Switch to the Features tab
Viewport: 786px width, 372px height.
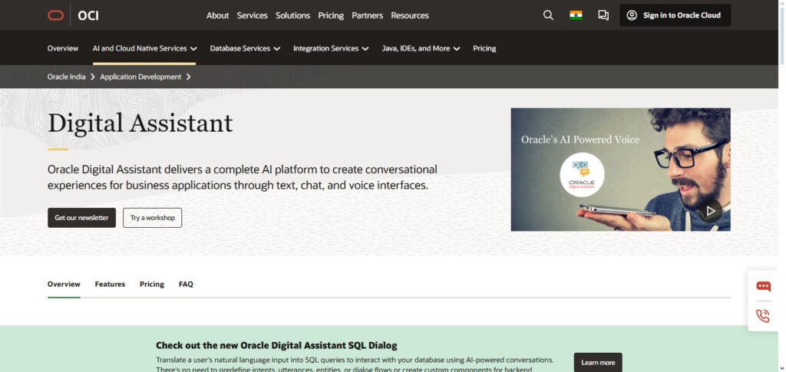(110, 285)
